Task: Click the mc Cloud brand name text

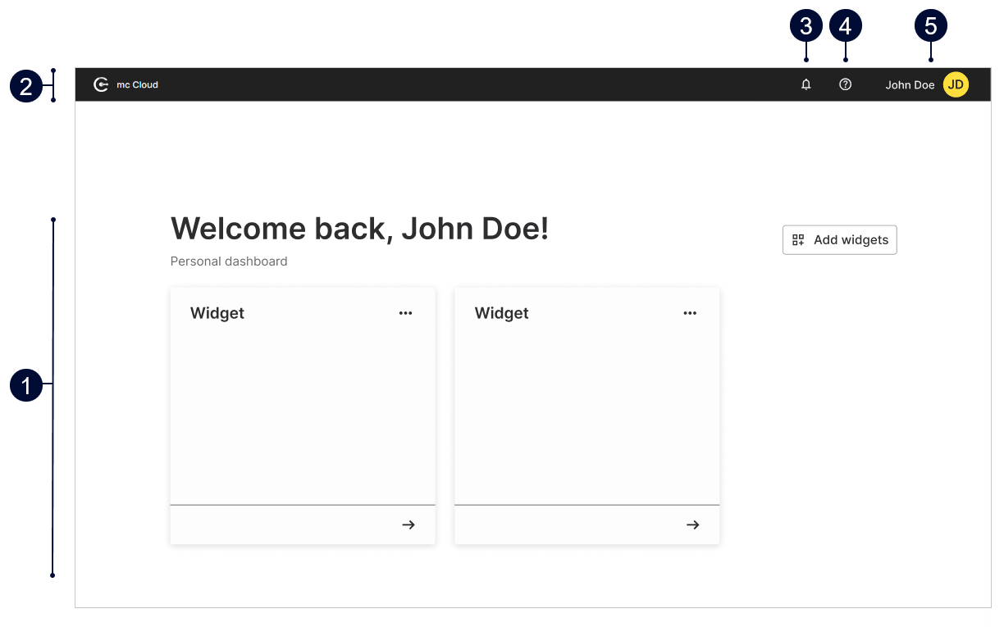Action: point(137,84)
